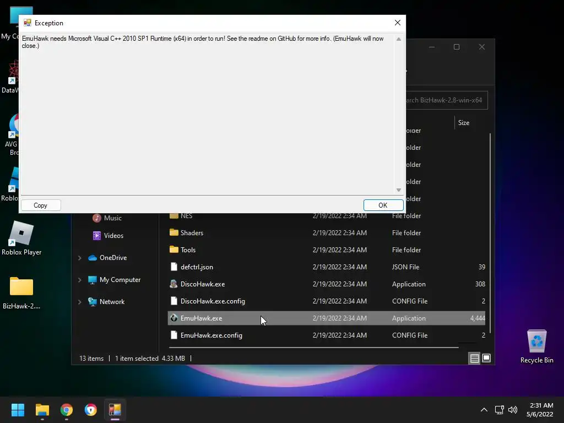This screenshot has height=423, width=564.
Task: Click the exception message scrollbar down arrow
Action: [x=399, y=190]
